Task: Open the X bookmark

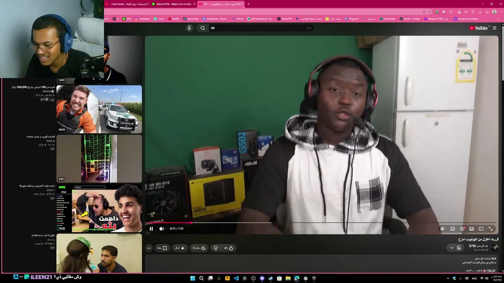Action: tap(116, 19)
